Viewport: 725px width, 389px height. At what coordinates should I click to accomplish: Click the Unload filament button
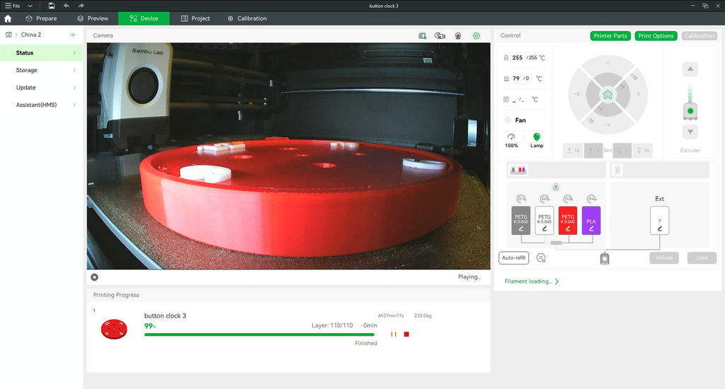pos(664,257)
